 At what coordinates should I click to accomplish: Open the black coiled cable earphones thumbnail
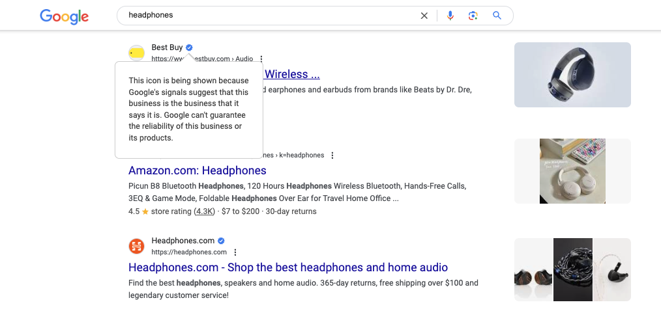tap(572, 269)
